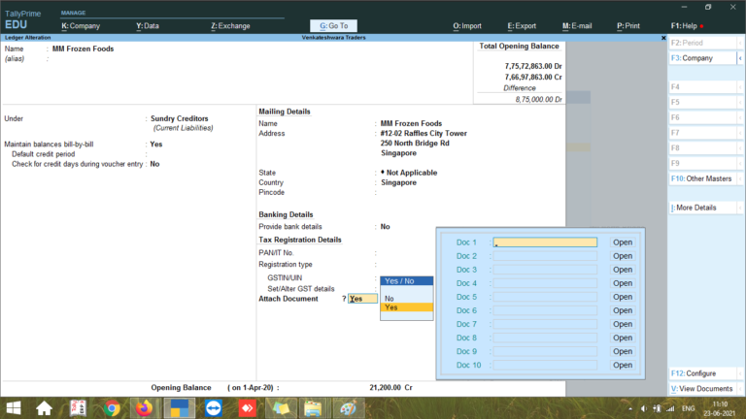Click F12: Configure

pos(702,373)
